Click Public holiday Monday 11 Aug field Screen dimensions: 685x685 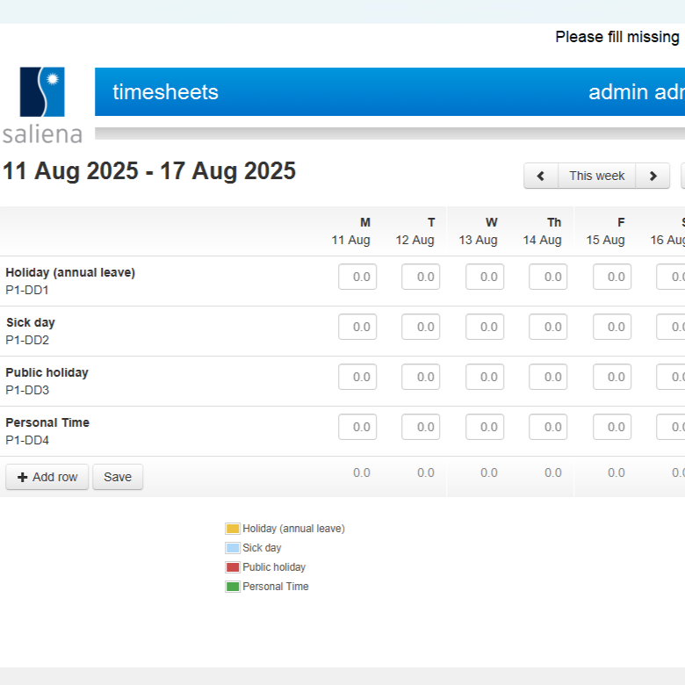357,377
